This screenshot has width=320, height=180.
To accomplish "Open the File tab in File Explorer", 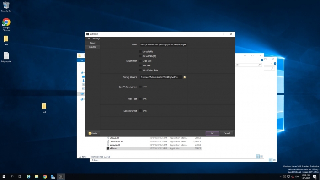I will click(81, 60).
